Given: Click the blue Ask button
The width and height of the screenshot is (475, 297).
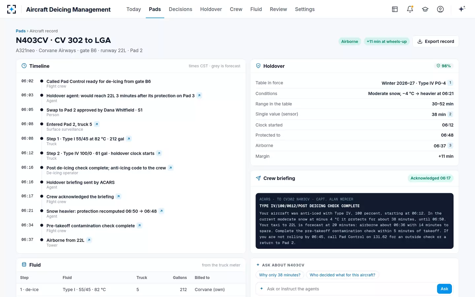Looking at the screenshot, I should (x=444, y=289).
